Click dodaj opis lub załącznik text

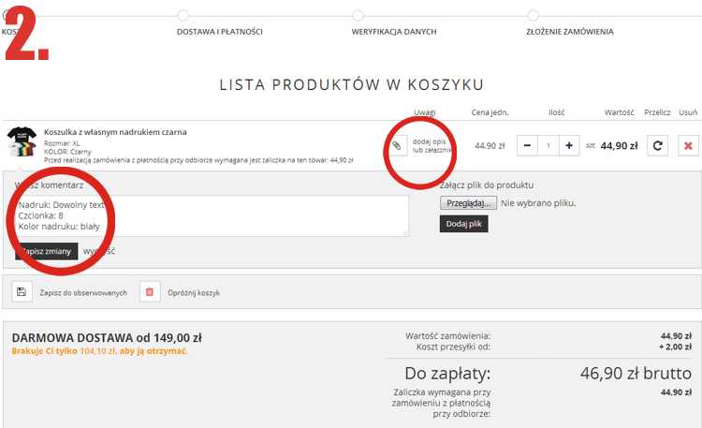click(431, 145)
